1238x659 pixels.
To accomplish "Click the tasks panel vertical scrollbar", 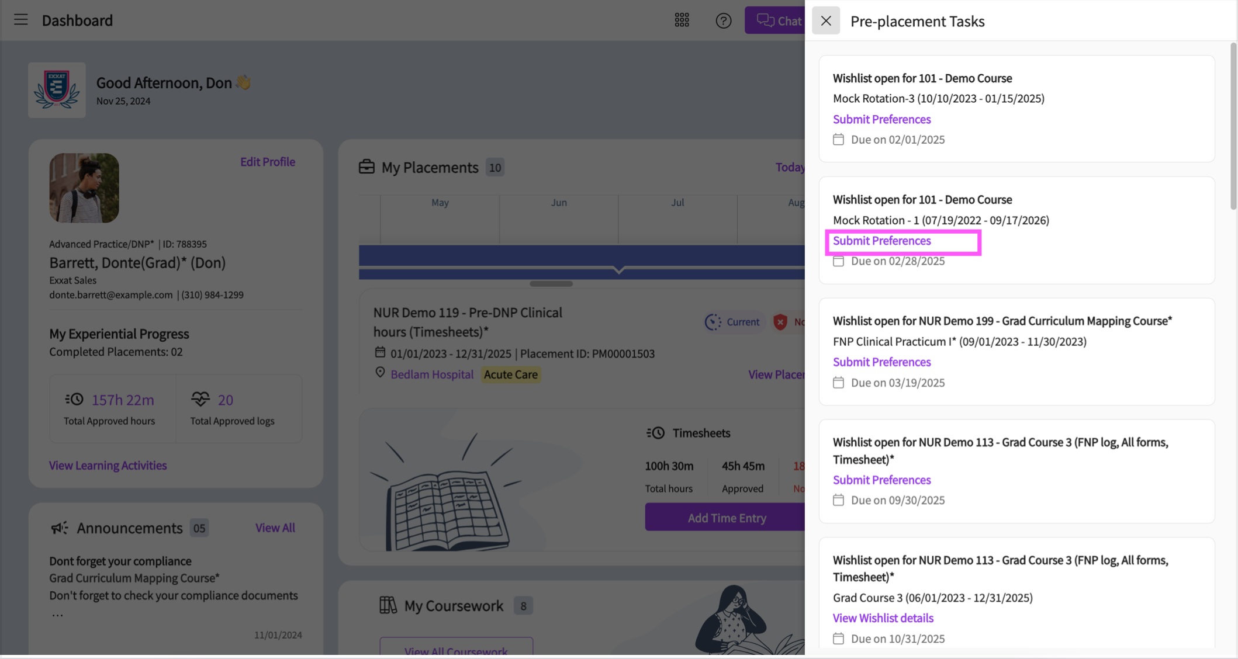I will coord(1233,127).
